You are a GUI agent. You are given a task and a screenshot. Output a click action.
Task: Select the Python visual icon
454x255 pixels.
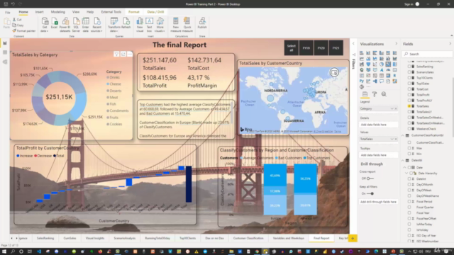[362, 81]
